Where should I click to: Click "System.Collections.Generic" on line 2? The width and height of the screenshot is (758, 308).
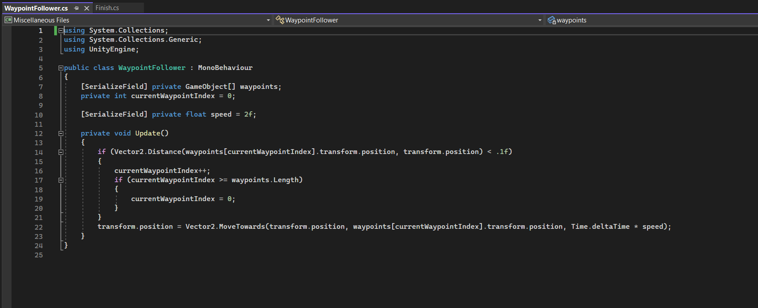click(x=144, y=40)
